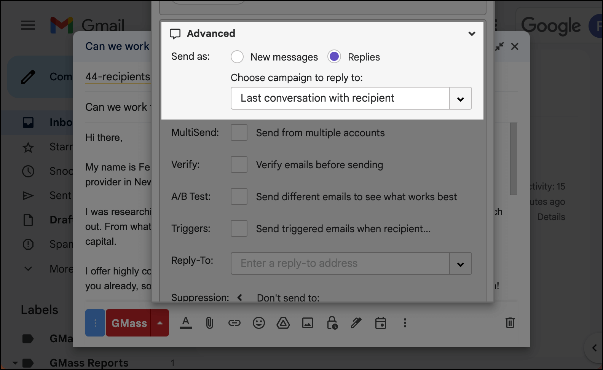Open Spam folder warning icon
603x370 pixels.
point(28,244)
